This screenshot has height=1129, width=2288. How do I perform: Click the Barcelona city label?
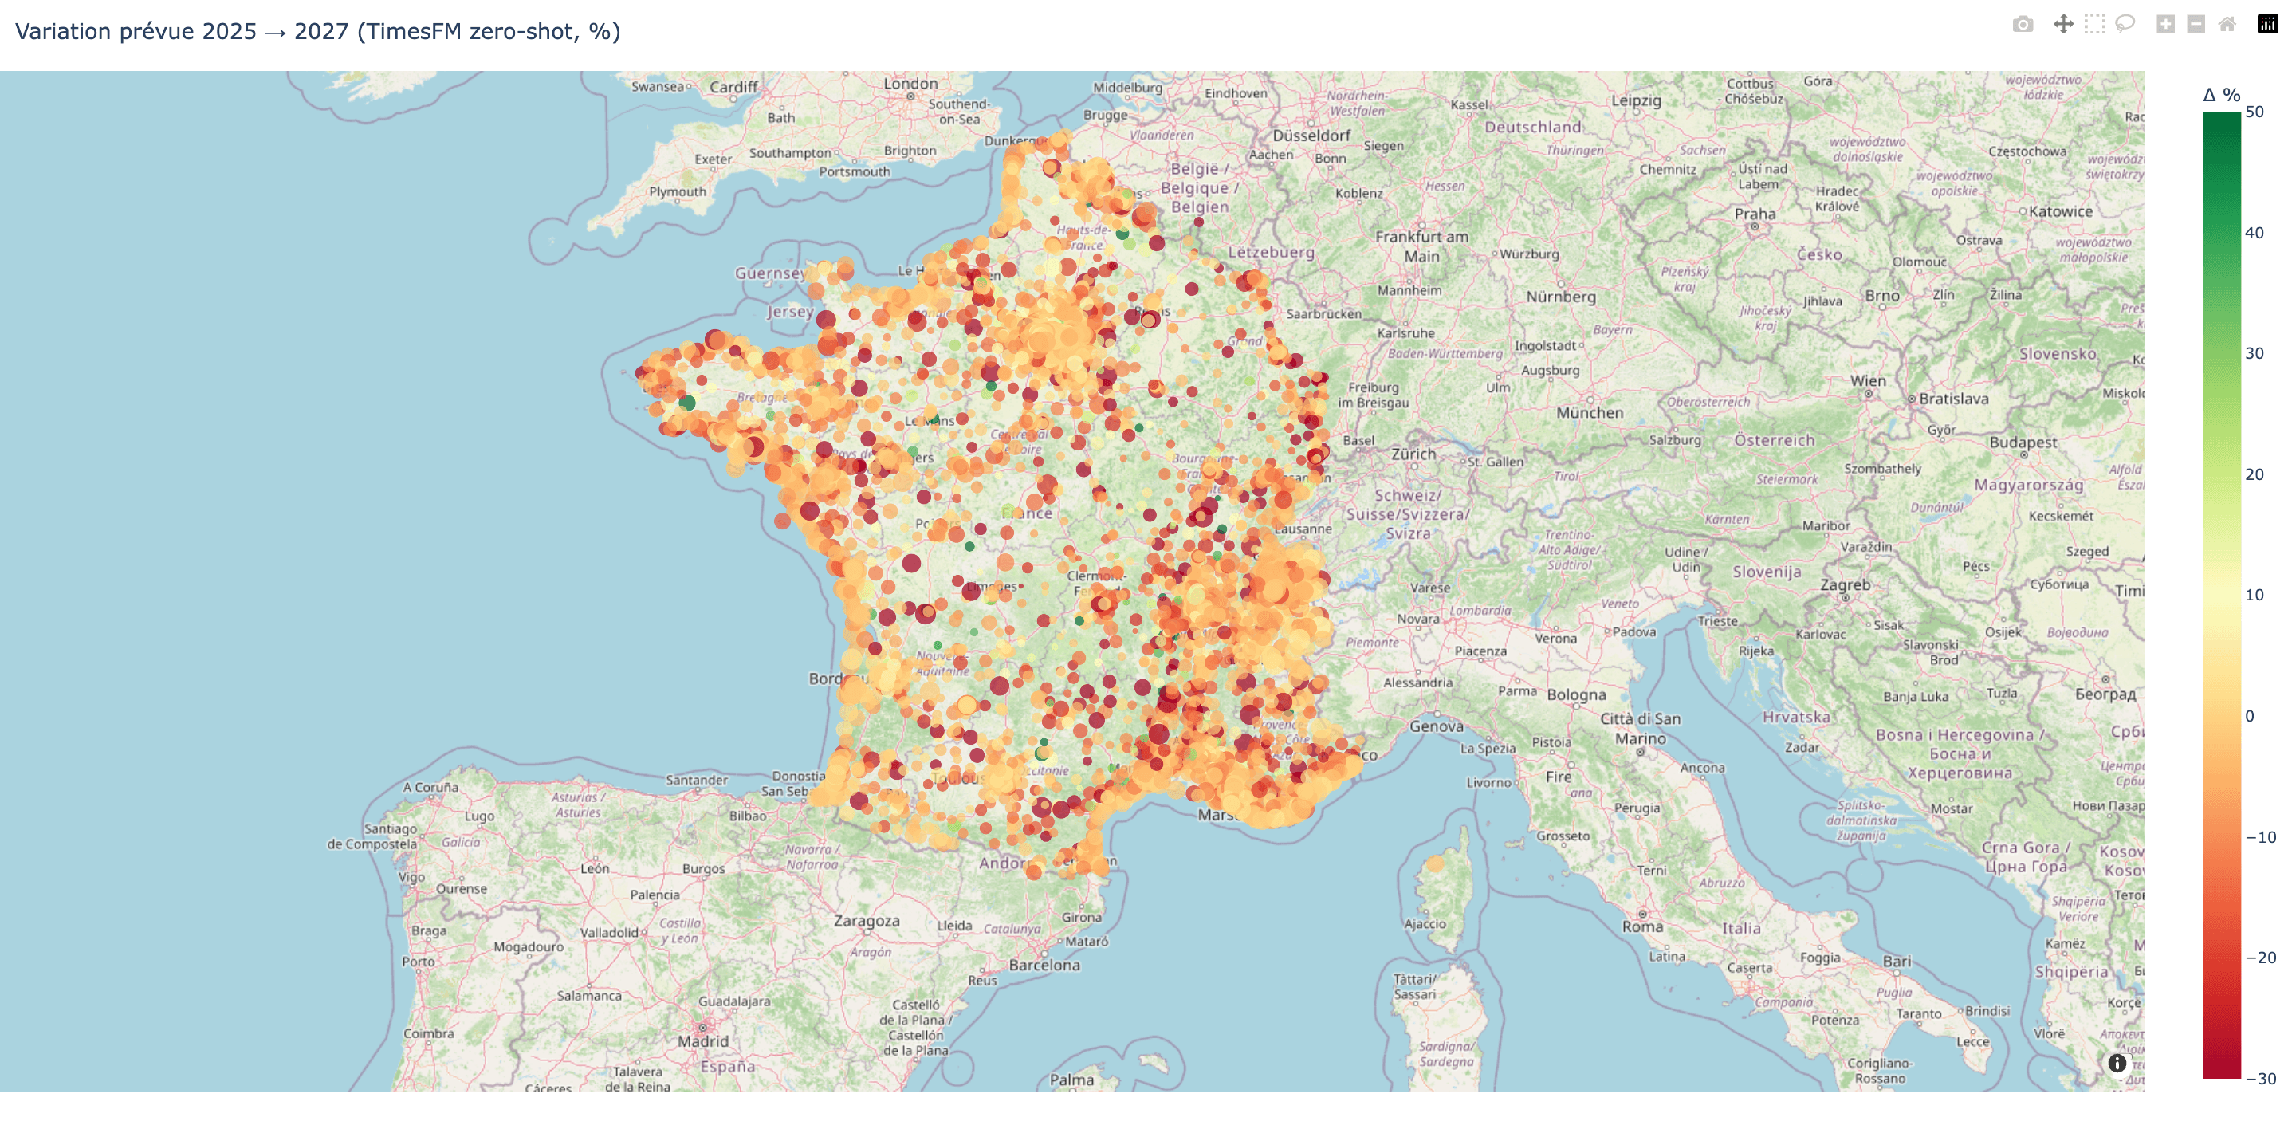1044,965
